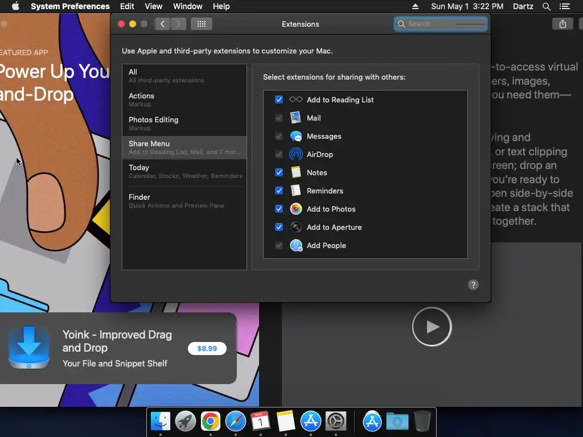583x437 pixels.
Task: Click the share button in App Store window
Action: [563, 24]
